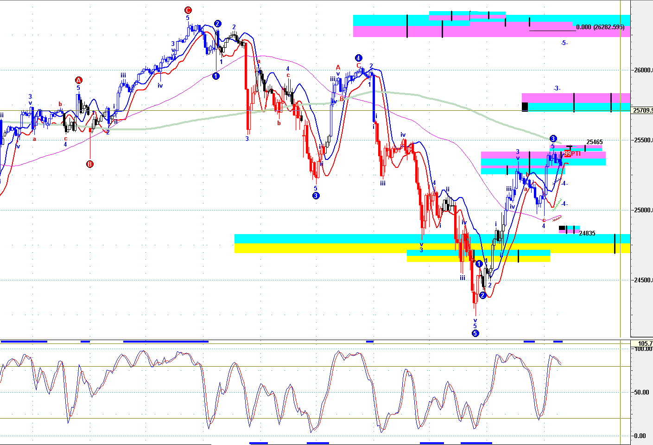Viewport: 653px width, 445px height.
Task: Select the red circled B wave label
Action: [x=90, y=164]
